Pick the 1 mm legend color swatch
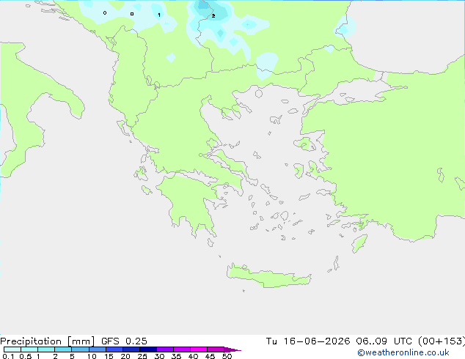The height and width of the screenshot is (359, 465). coord(46,349)
